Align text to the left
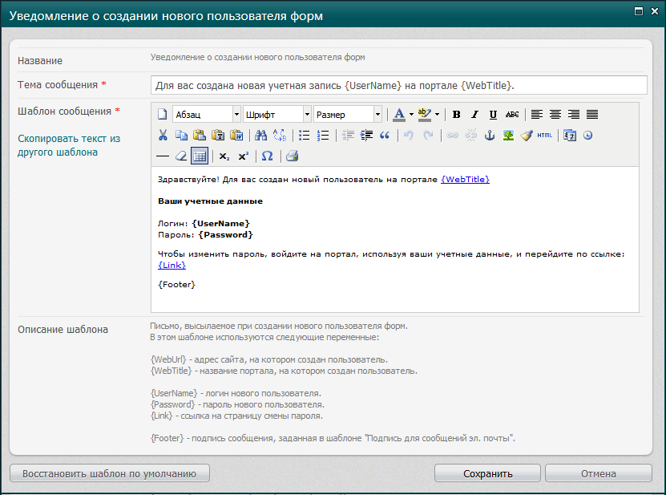Screen dimensions: 666x495 click(x=537, y=115)
